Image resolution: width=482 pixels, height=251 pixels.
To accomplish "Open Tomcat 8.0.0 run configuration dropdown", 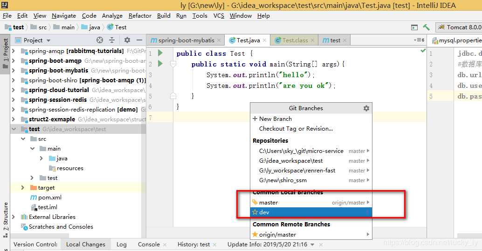I will [459, 27].
